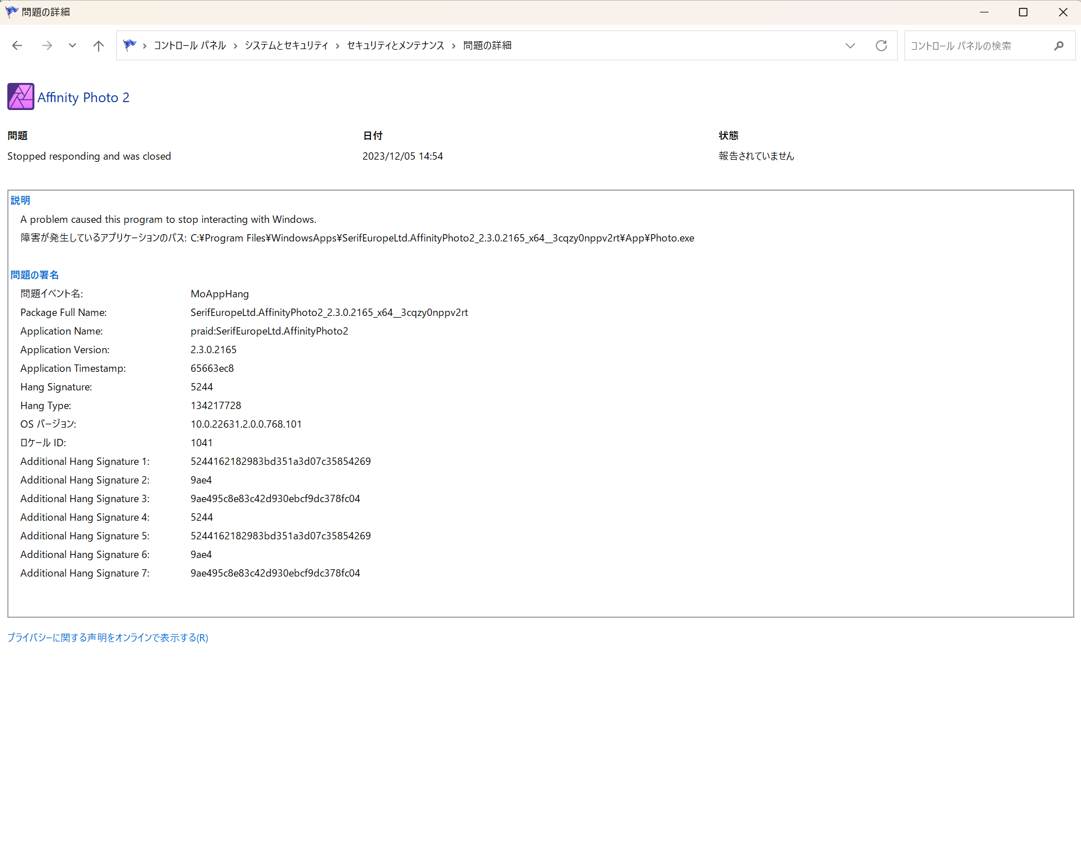Open セキュリティとメンテナンス breadcrumb
The height and width of the screenshot is (866, 1081).
(395, 45)
